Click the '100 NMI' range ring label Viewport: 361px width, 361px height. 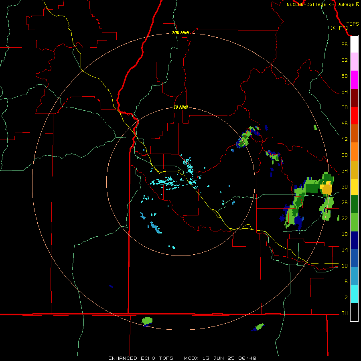click(x=180, y=33)
